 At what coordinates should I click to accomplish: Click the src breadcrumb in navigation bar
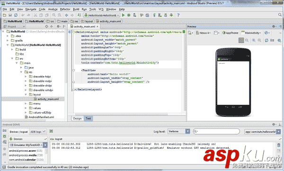tap(50, 21)
